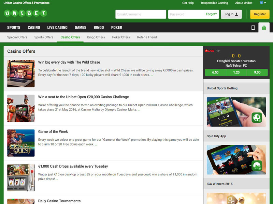Open the Cloud Quest thumbnail
Image resolution: width=273 pixels, height=204 pixels.
tap(21, 143)
